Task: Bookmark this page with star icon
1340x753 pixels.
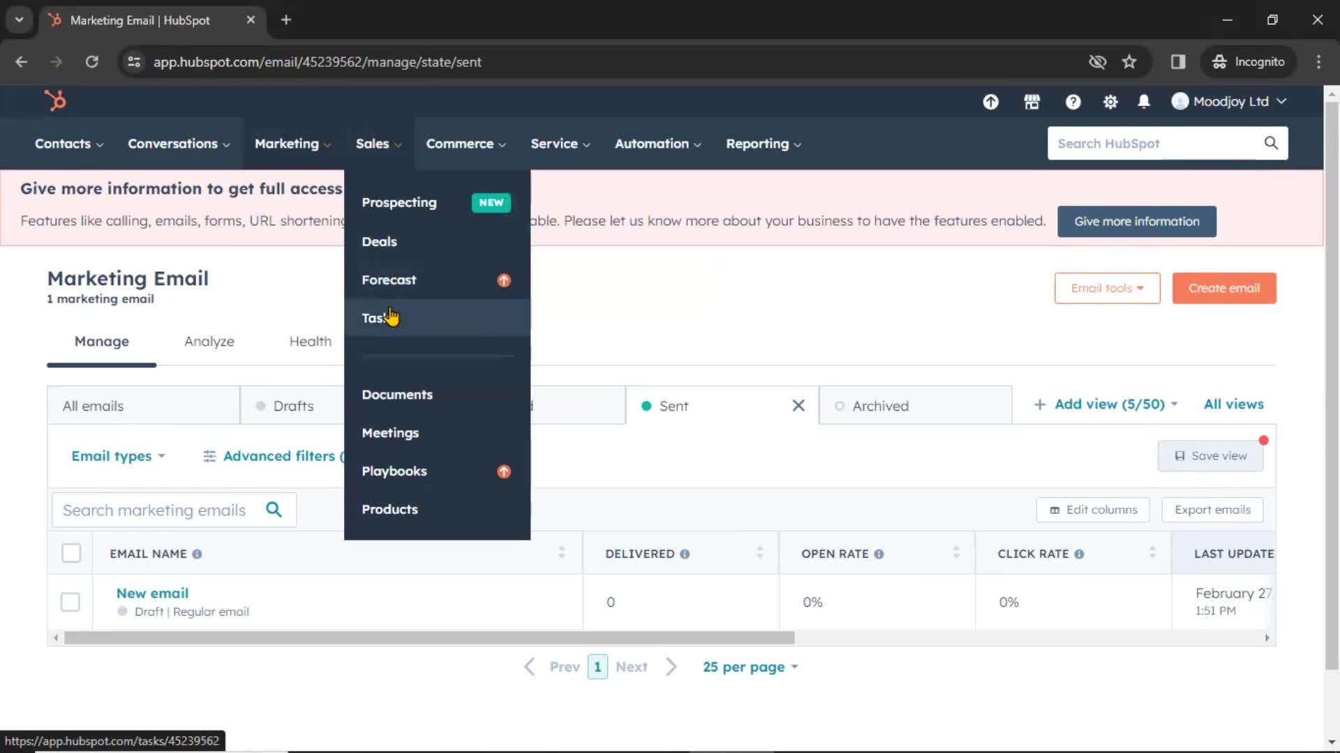Action: (x=1129, y=61)
